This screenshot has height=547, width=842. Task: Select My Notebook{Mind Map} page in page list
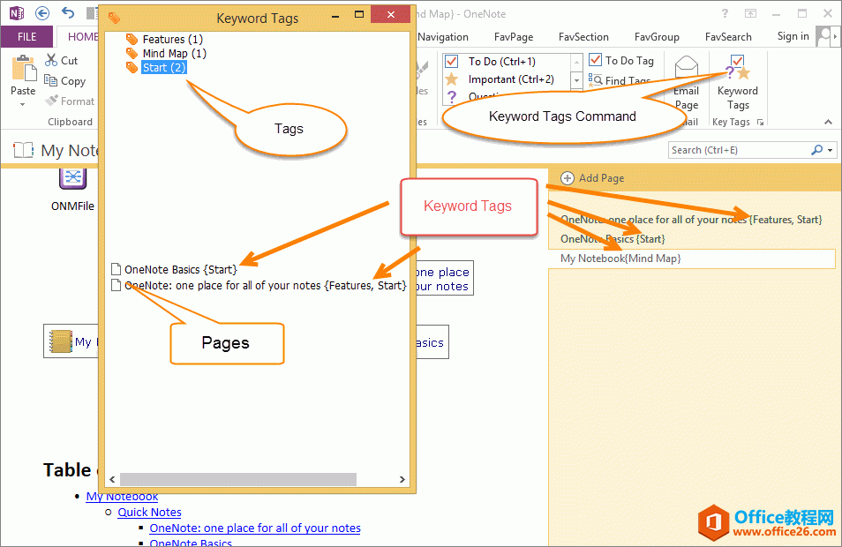point(691,259)
